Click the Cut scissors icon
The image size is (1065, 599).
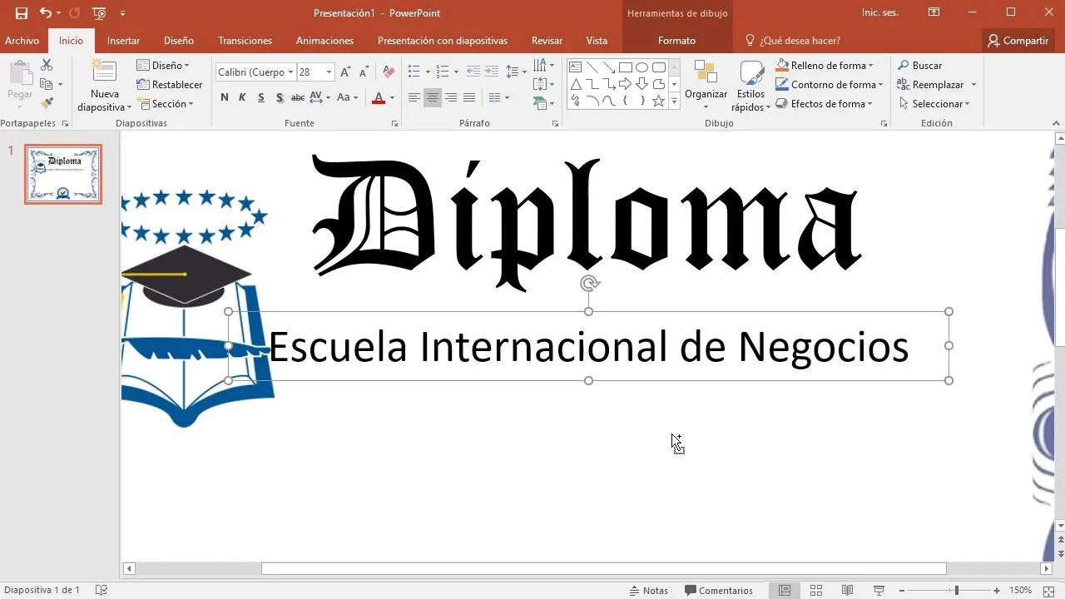click(x=47, y=65)
